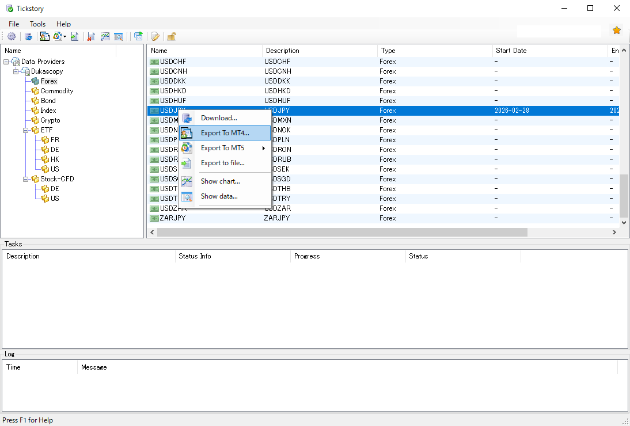This screenshot has height=426, width=630.
Task: Click the Status Info column header in Tasks
Action: tap(233, 256)
